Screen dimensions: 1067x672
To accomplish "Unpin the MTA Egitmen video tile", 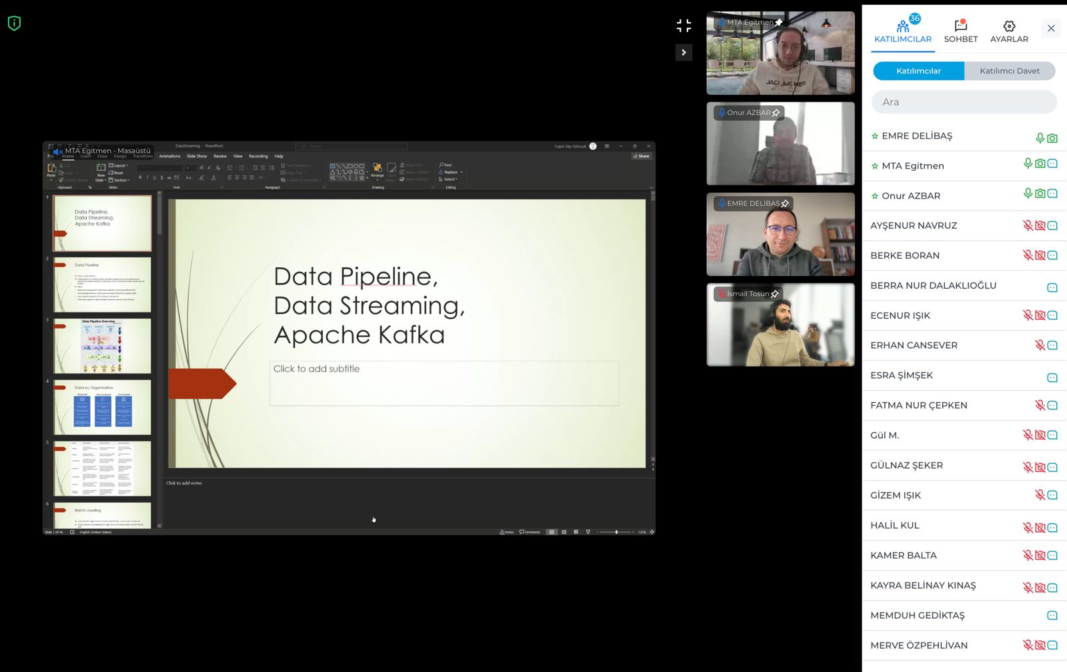I will (778, 23).
